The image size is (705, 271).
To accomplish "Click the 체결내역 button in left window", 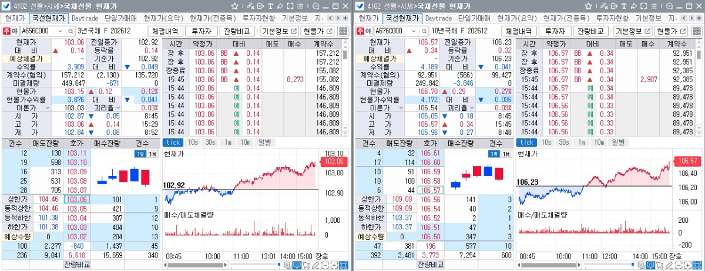I will pyautogui.click(x=167, y=31).
